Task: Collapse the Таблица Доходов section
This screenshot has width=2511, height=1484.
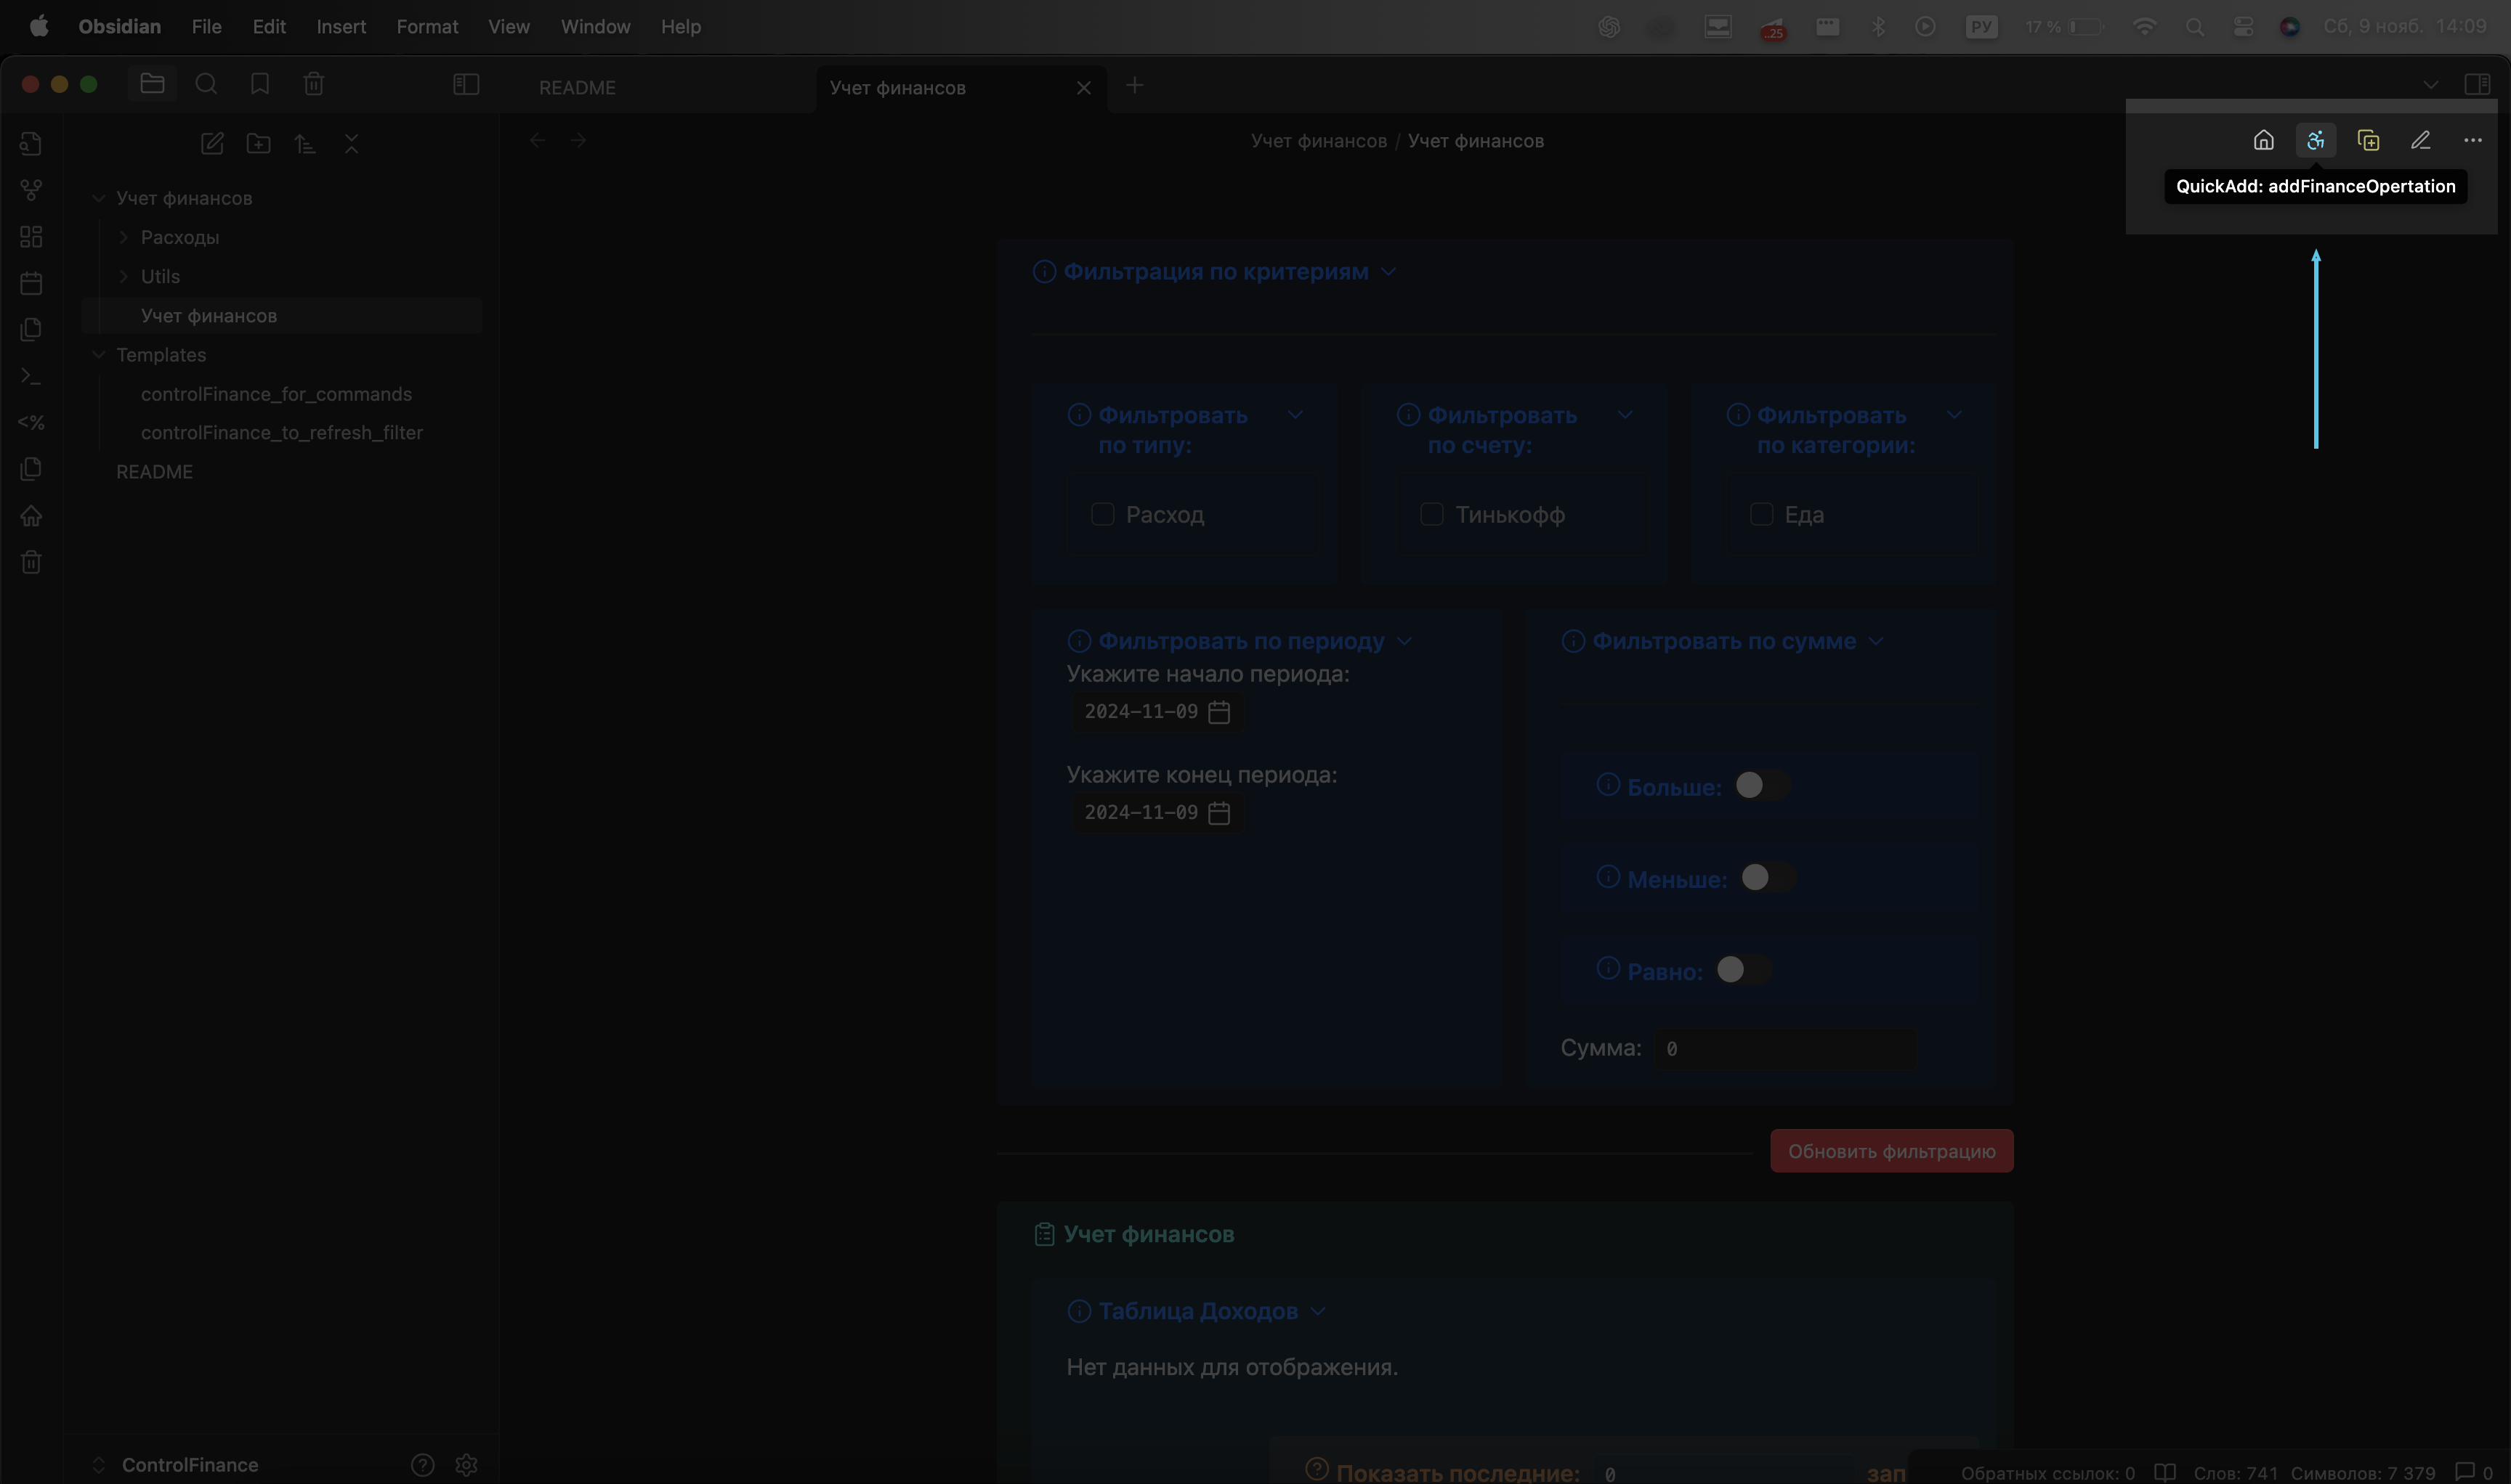Action: click(1318, 1312)
